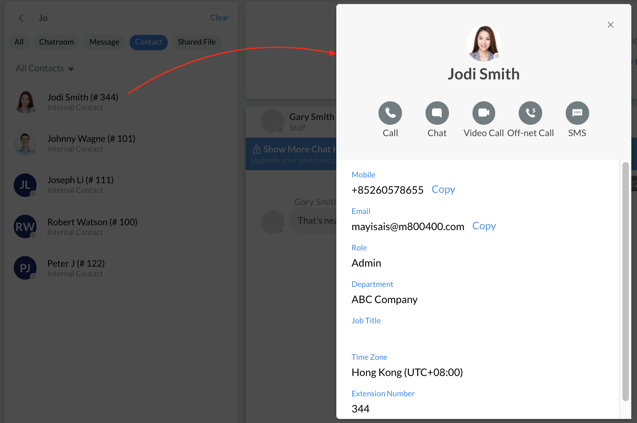Start a voice call with Jodi Smith
The height and width of the screenshot is (423, 637).
tap(390, 113)
